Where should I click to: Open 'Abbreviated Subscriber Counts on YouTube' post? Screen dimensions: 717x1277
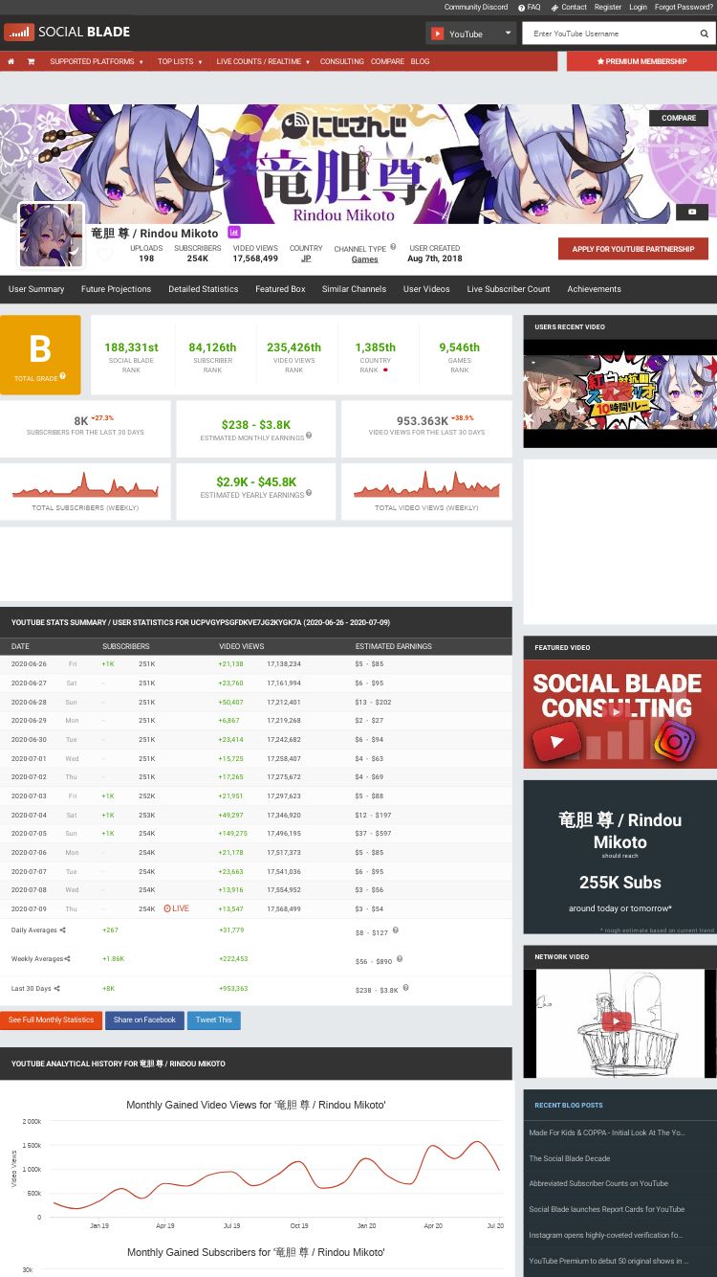point(598,1183)
